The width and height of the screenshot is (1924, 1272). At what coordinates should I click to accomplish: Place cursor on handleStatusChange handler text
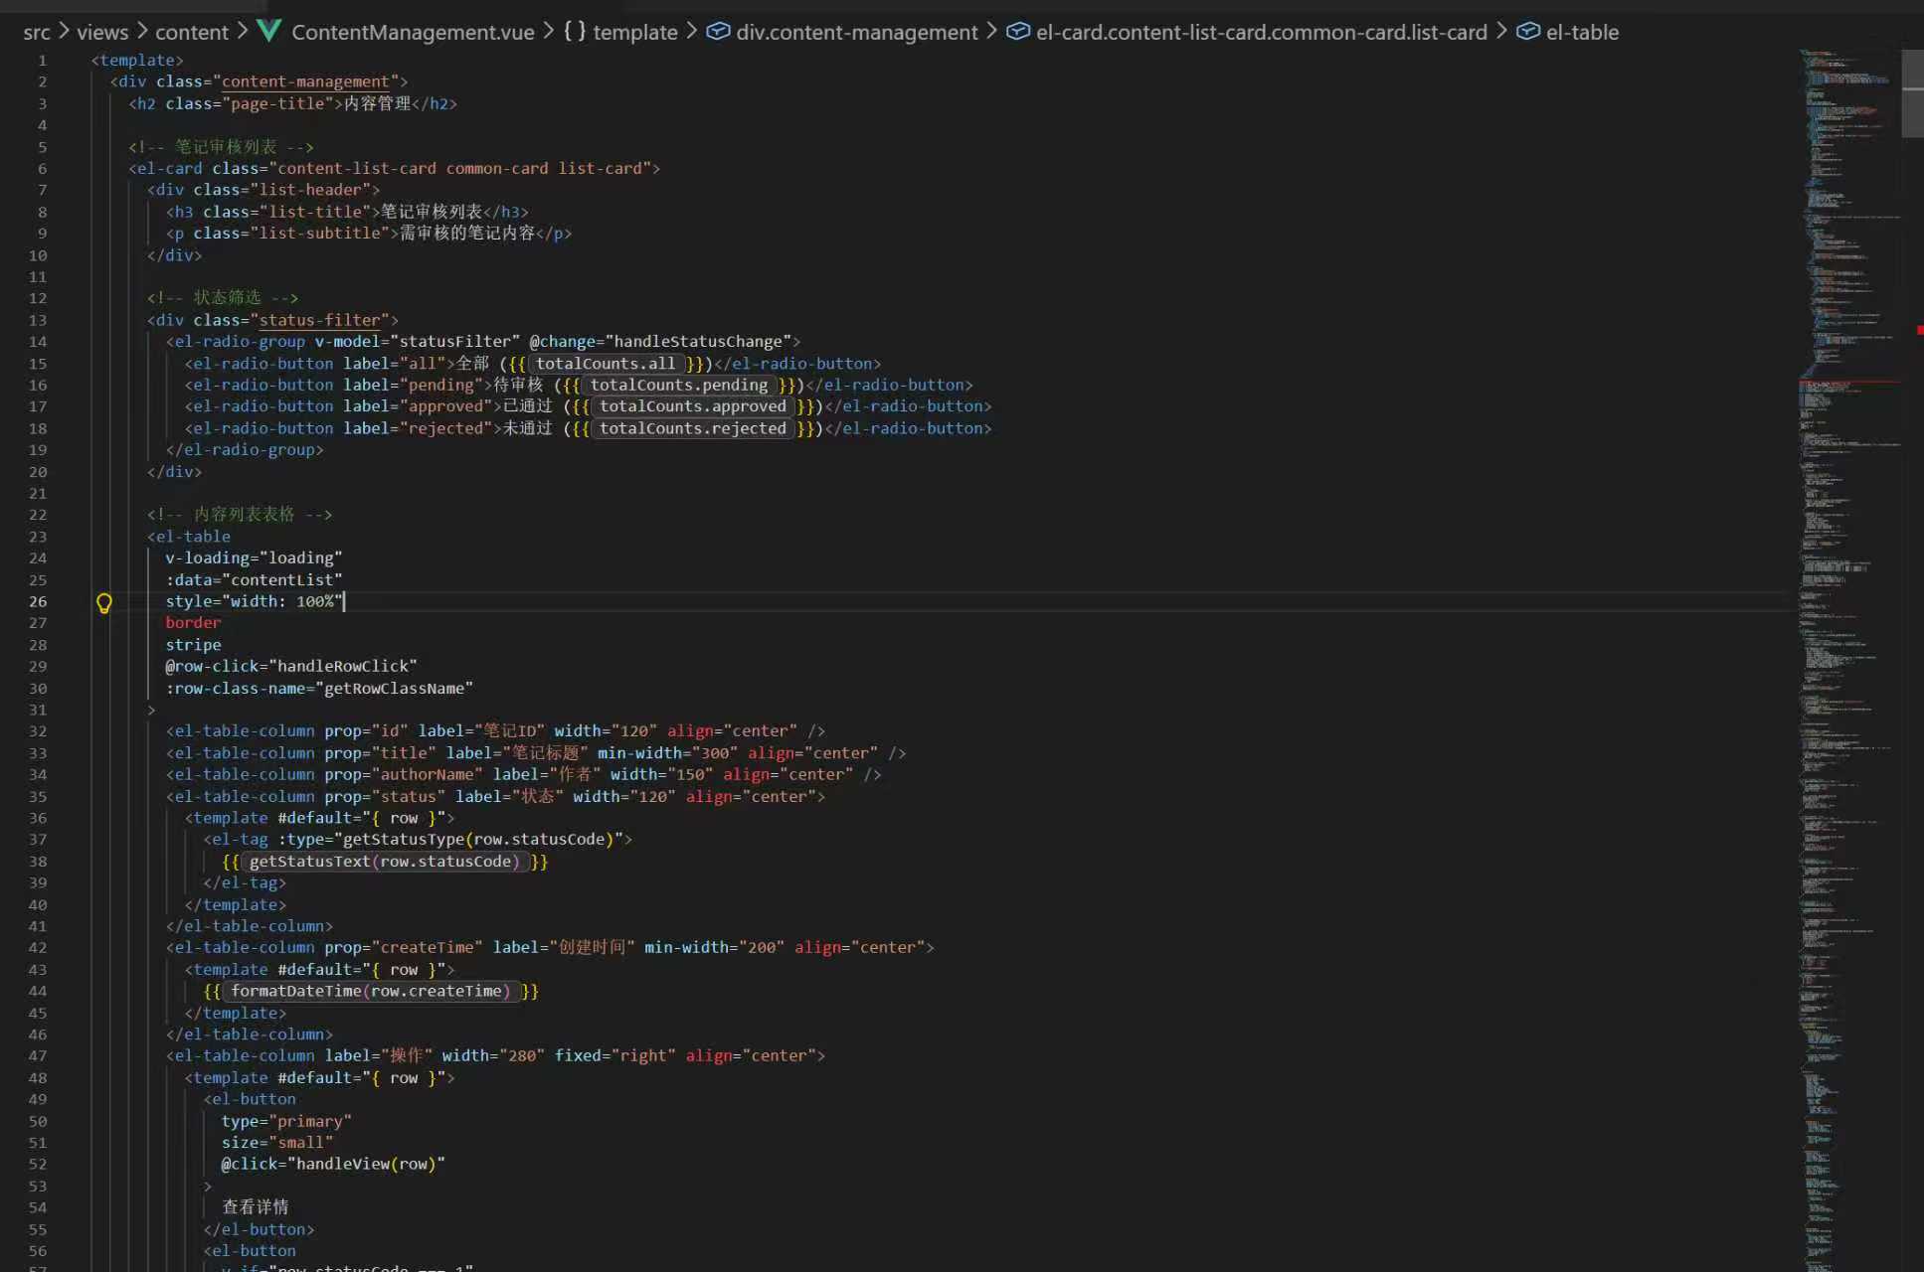(699, 341)
